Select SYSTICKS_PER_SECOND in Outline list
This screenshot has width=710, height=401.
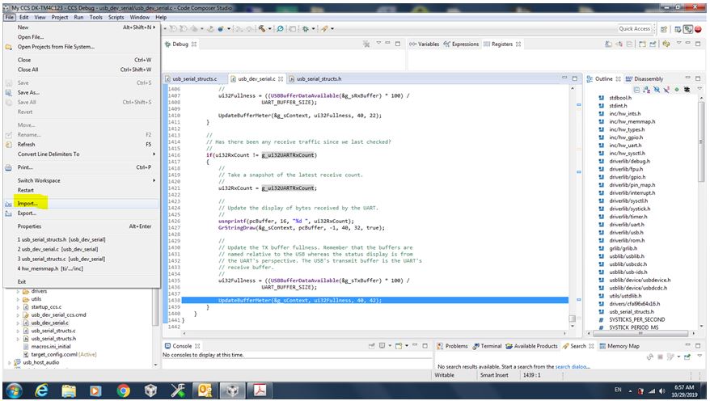[636, 319]
